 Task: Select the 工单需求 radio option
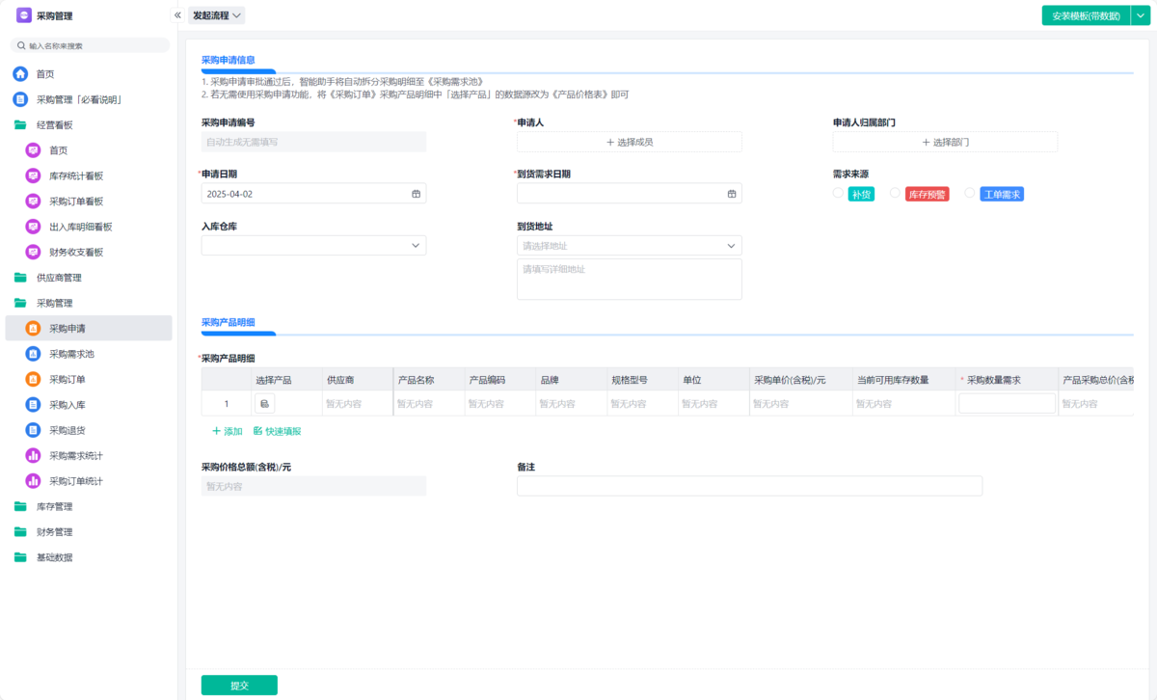970,193
